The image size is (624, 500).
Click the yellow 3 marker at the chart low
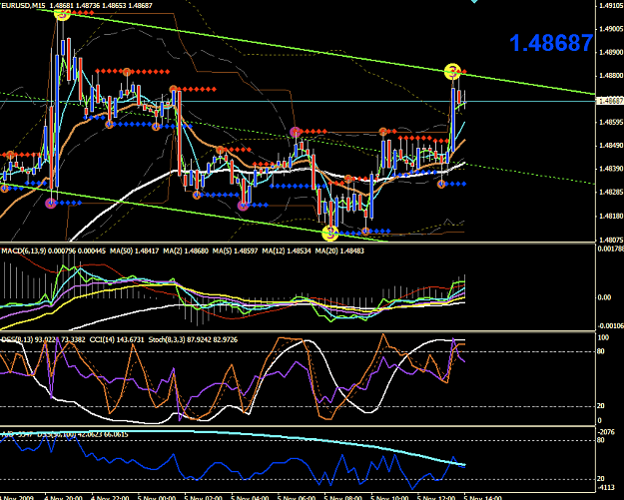pos(330,233)
